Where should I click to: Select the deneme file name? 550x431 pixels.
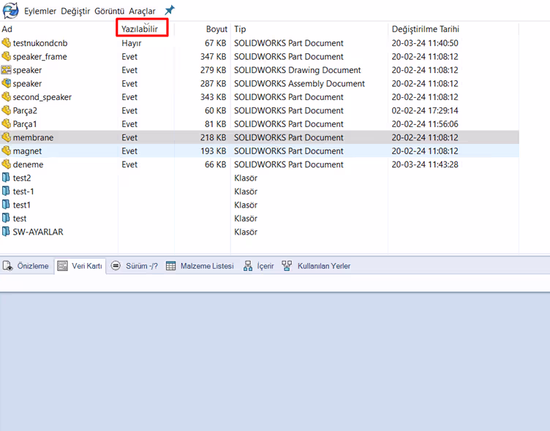click(x=28, y=164)
